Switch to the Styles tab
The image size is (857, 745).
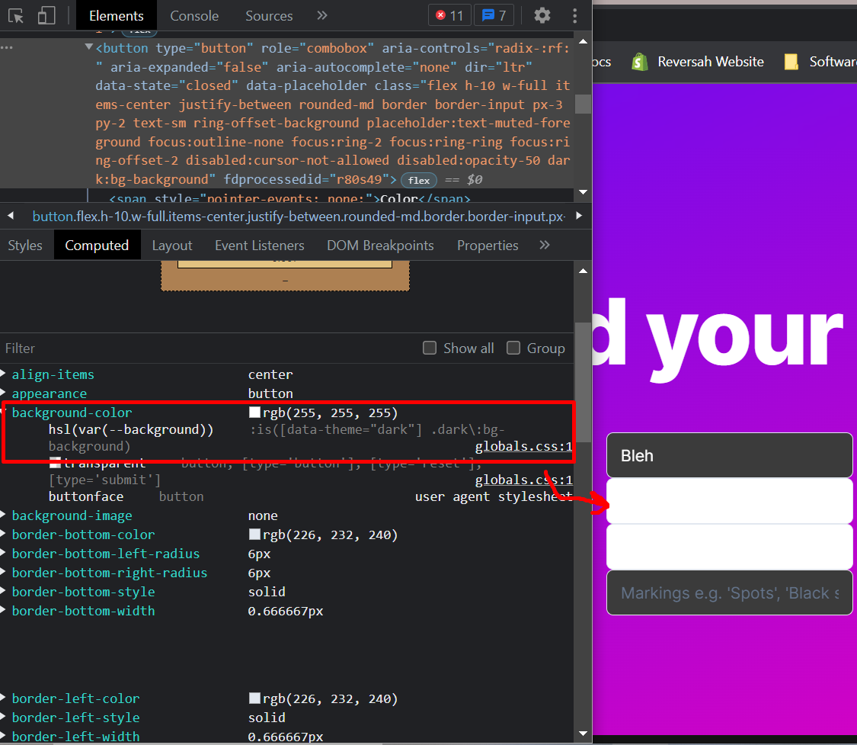point(25,246)
